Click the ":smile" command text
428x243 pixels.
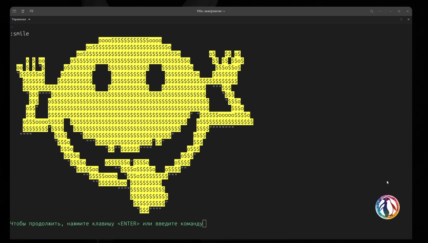[x=20, y=34]
